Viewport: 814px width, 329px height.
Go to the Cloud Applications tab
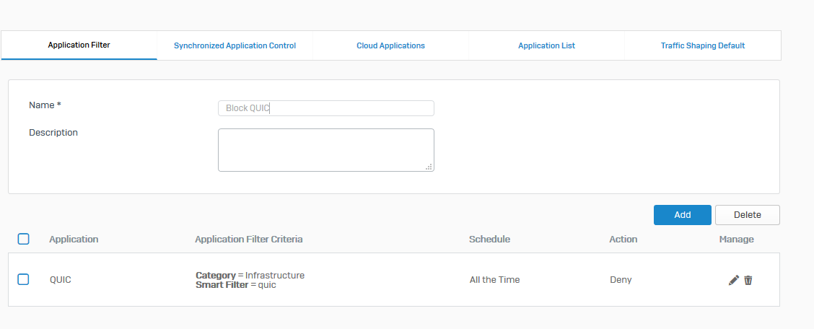(x=390, y=45)
